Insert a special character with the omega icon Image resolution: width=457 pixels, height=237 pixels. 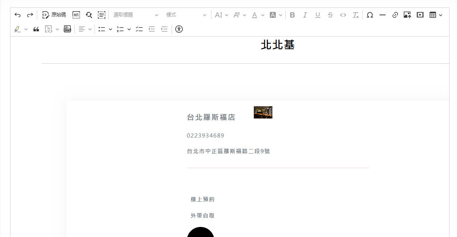pos(370,15)
